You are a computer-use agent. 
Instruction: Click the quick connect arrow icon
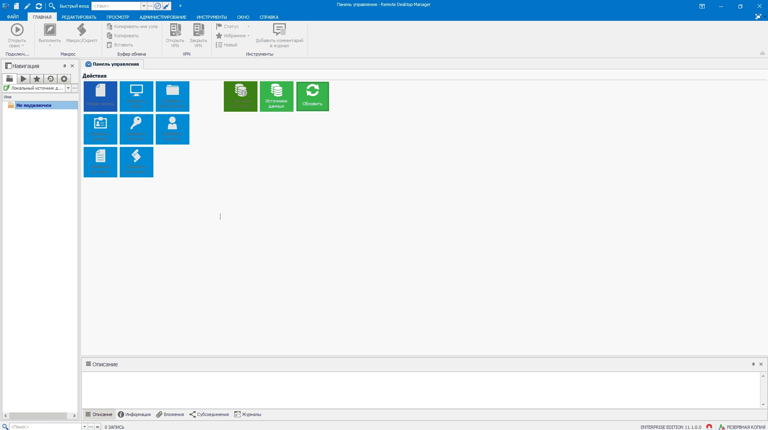coord(167,6)
